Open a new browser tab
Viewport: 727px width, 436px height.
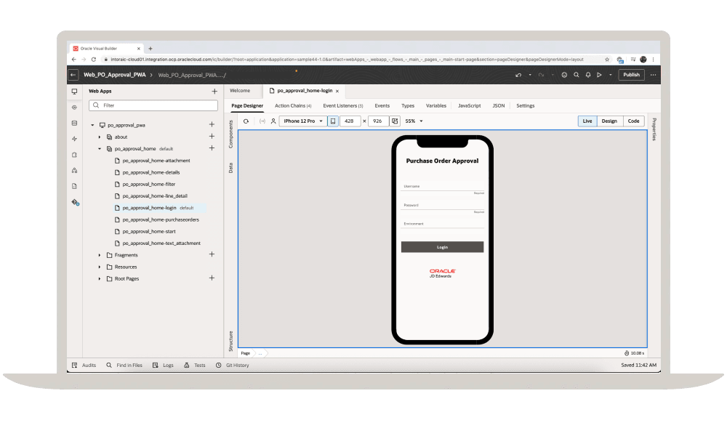pos(150,48)
